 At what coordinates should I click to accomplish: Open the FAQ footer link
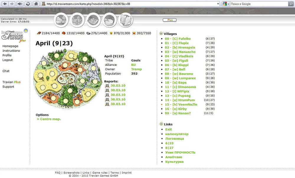(58, 173)
